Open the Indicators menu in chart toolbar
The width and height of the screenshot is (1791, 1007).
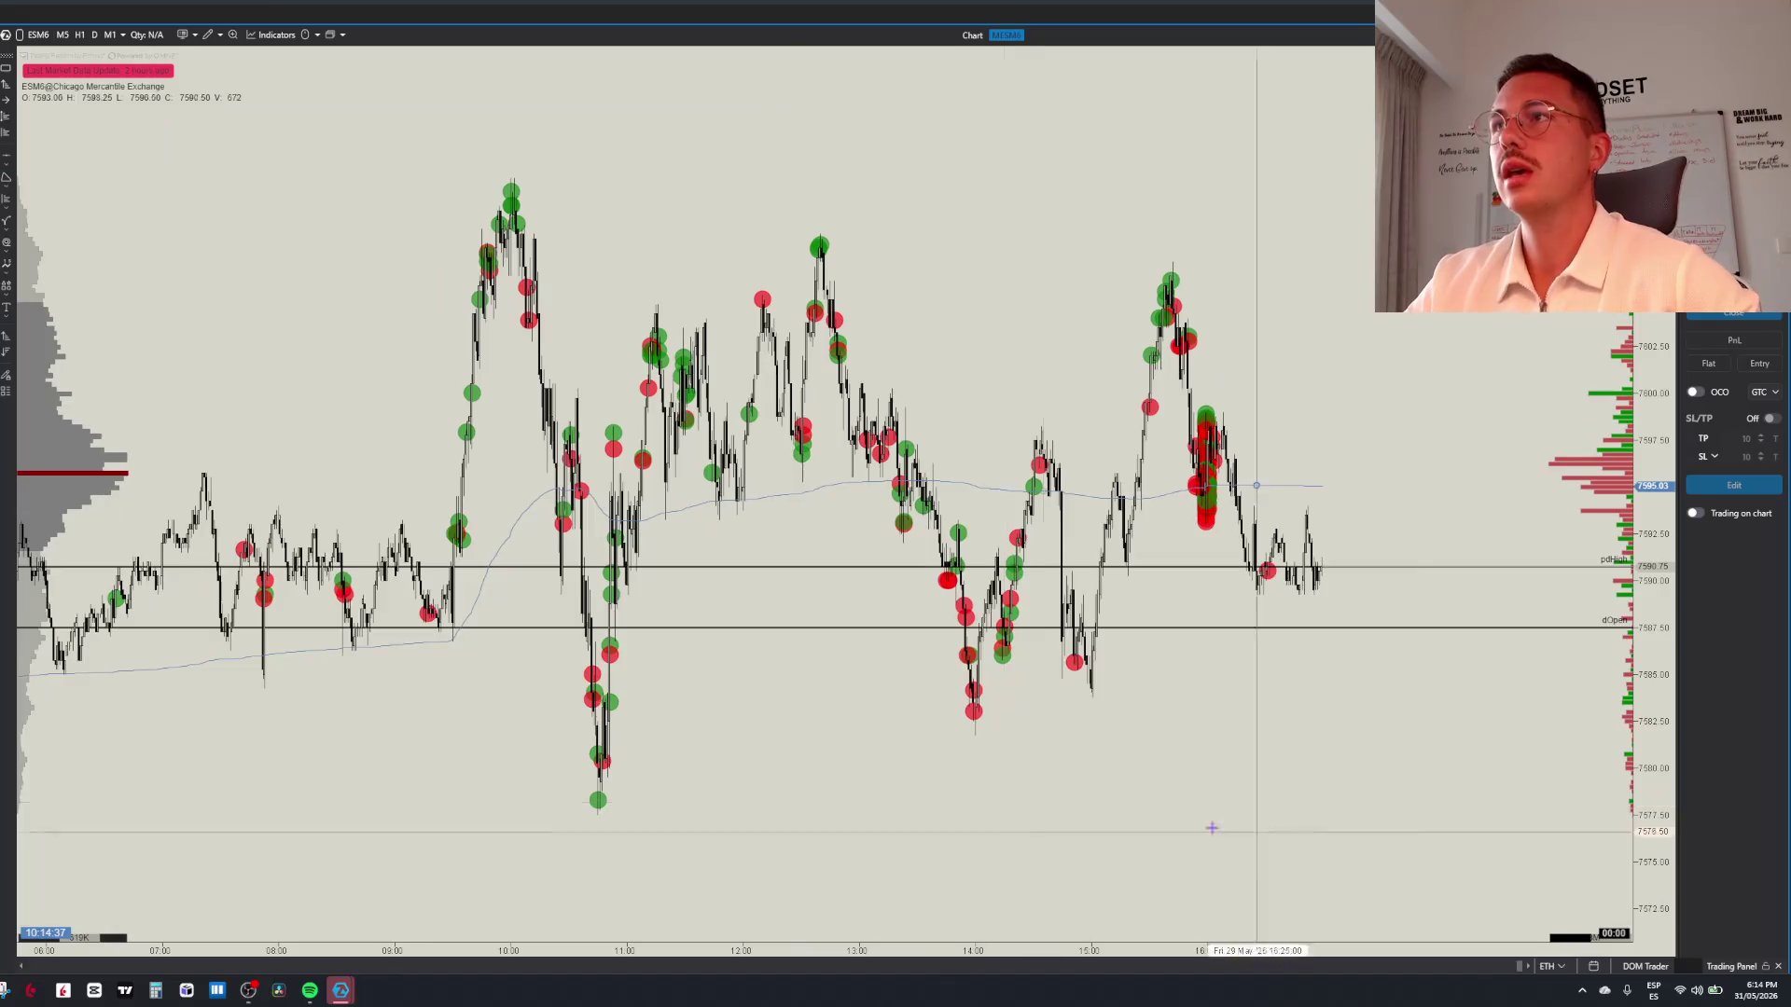(x=271, y=34)
